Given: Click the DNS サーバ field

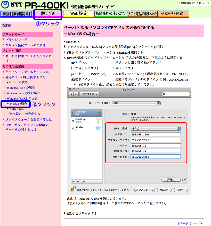Looking at the screenshot, I should (x=156, y=151).
